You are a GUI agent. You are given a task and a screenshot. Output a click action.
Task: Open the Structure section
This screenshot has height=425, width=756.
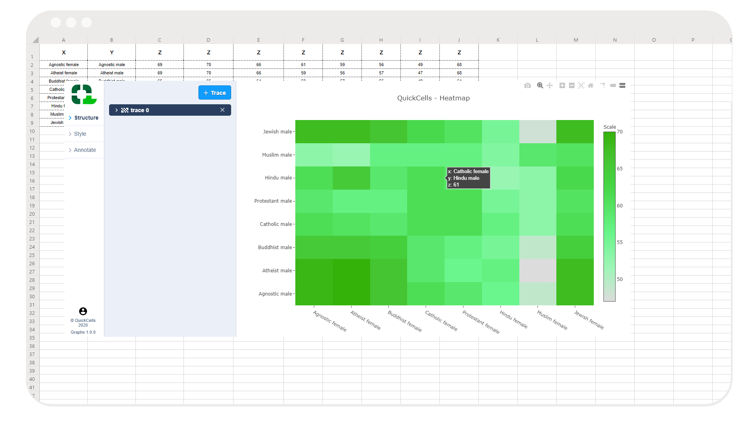pos(86,118)
